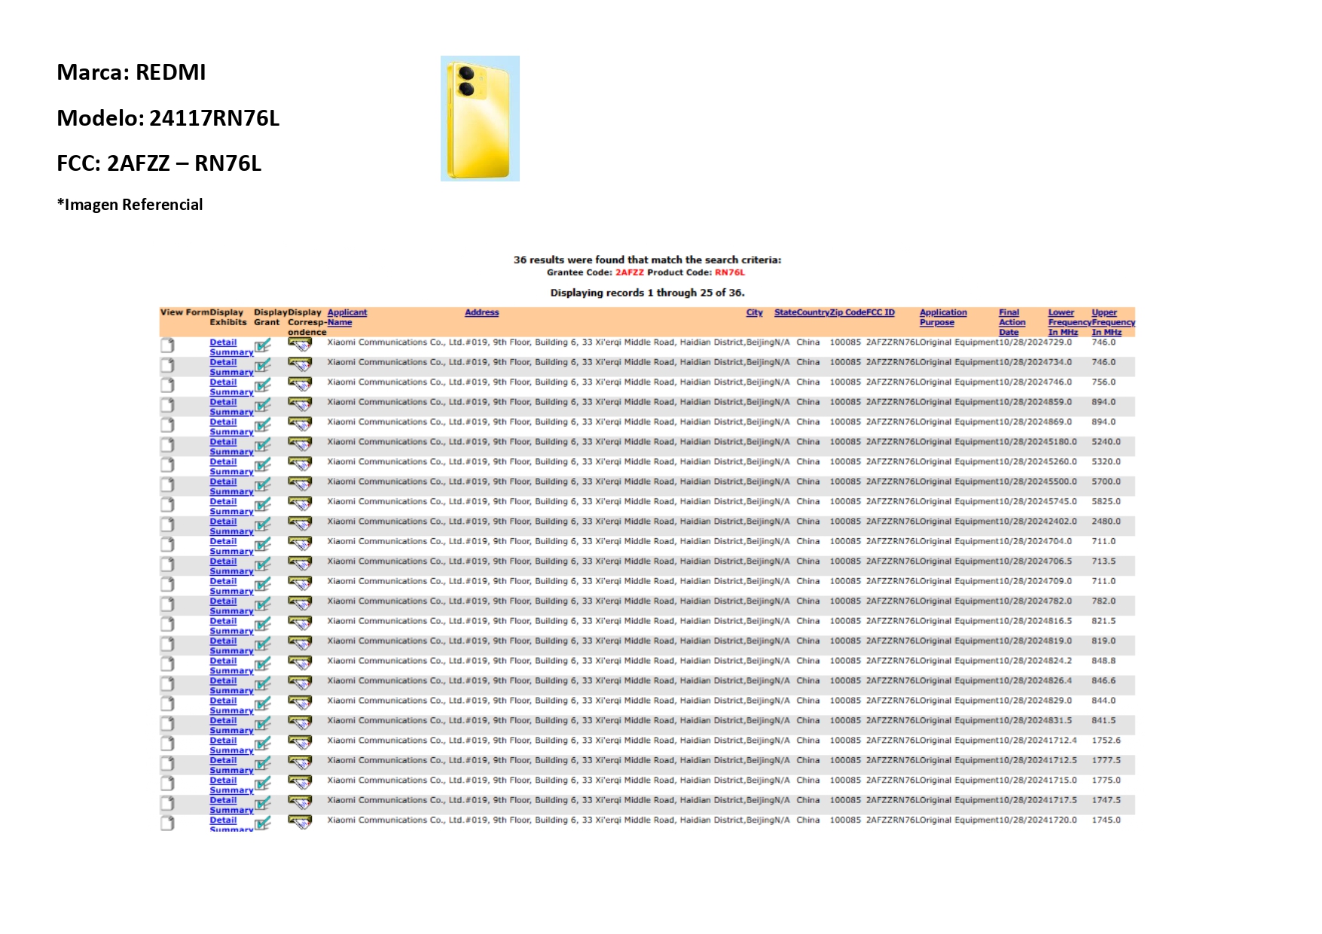Open correspondence icon for 1712.5 MHz row
Viewport: 1322px width, 934px height.
tap(300, 763)
